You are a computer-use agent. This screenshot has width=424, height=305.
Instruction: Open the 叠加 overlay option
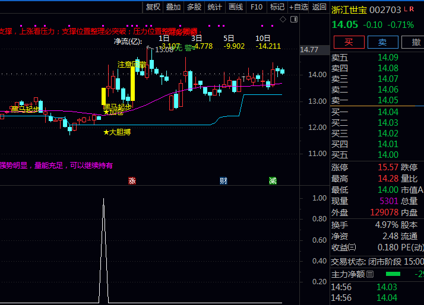click(x=173, y=7)
